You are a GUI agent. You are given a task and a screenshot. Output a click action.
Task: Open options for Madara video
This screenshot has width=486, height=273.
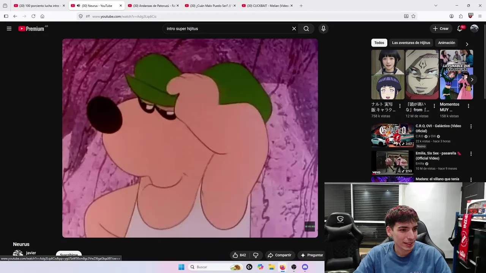pyautogui.click(x=471, y=180)
